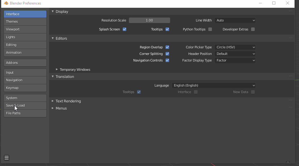Expand the Text Rendering panel

tap(53, 101)
